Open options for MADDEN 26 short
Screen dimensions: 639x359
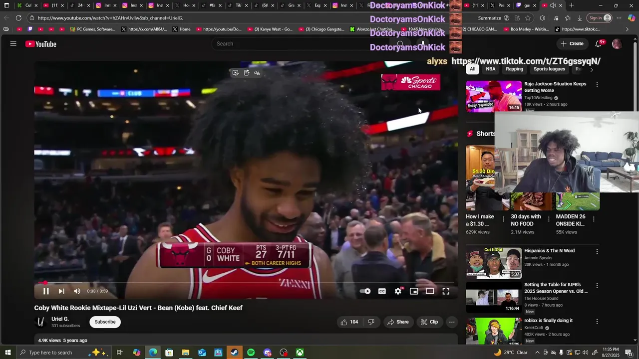tap(594, 219)
